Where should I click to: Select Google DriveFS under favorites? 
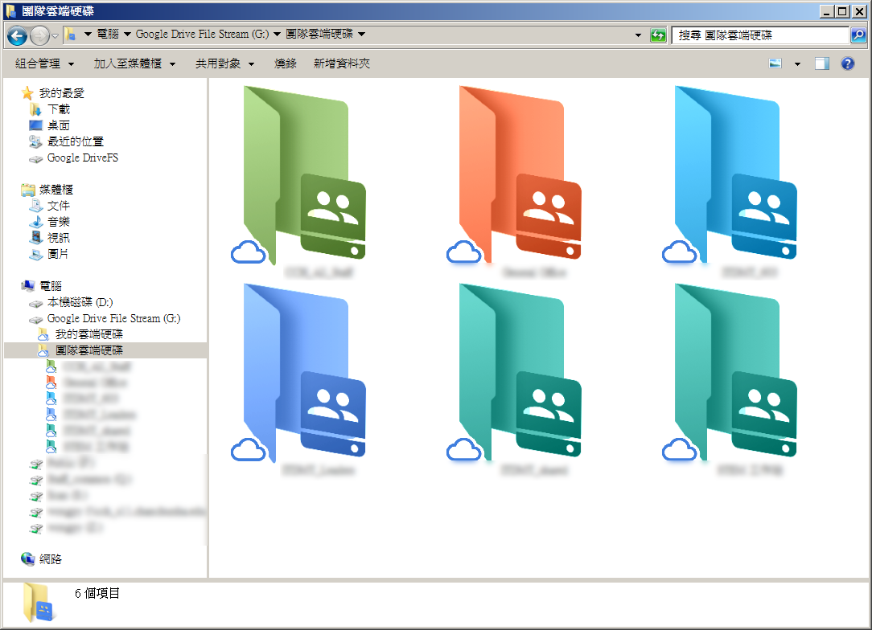82,157
